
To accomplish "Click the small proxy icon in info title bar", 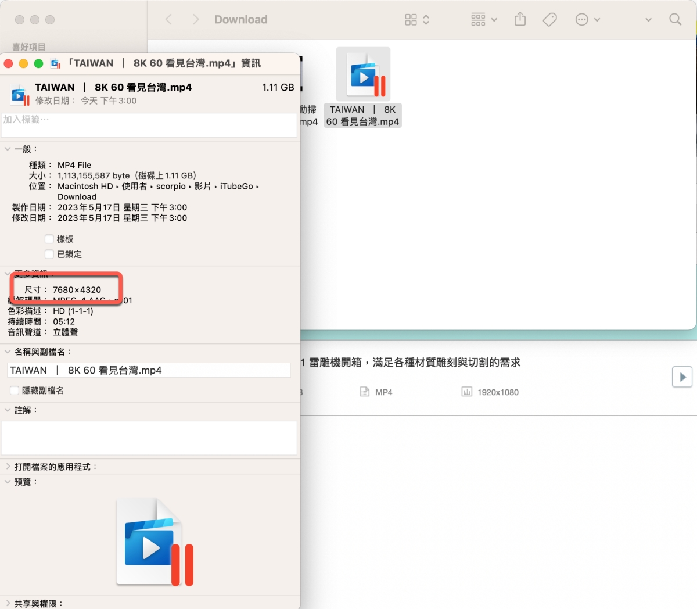I will pyautogui.click(x=56, y=63).
